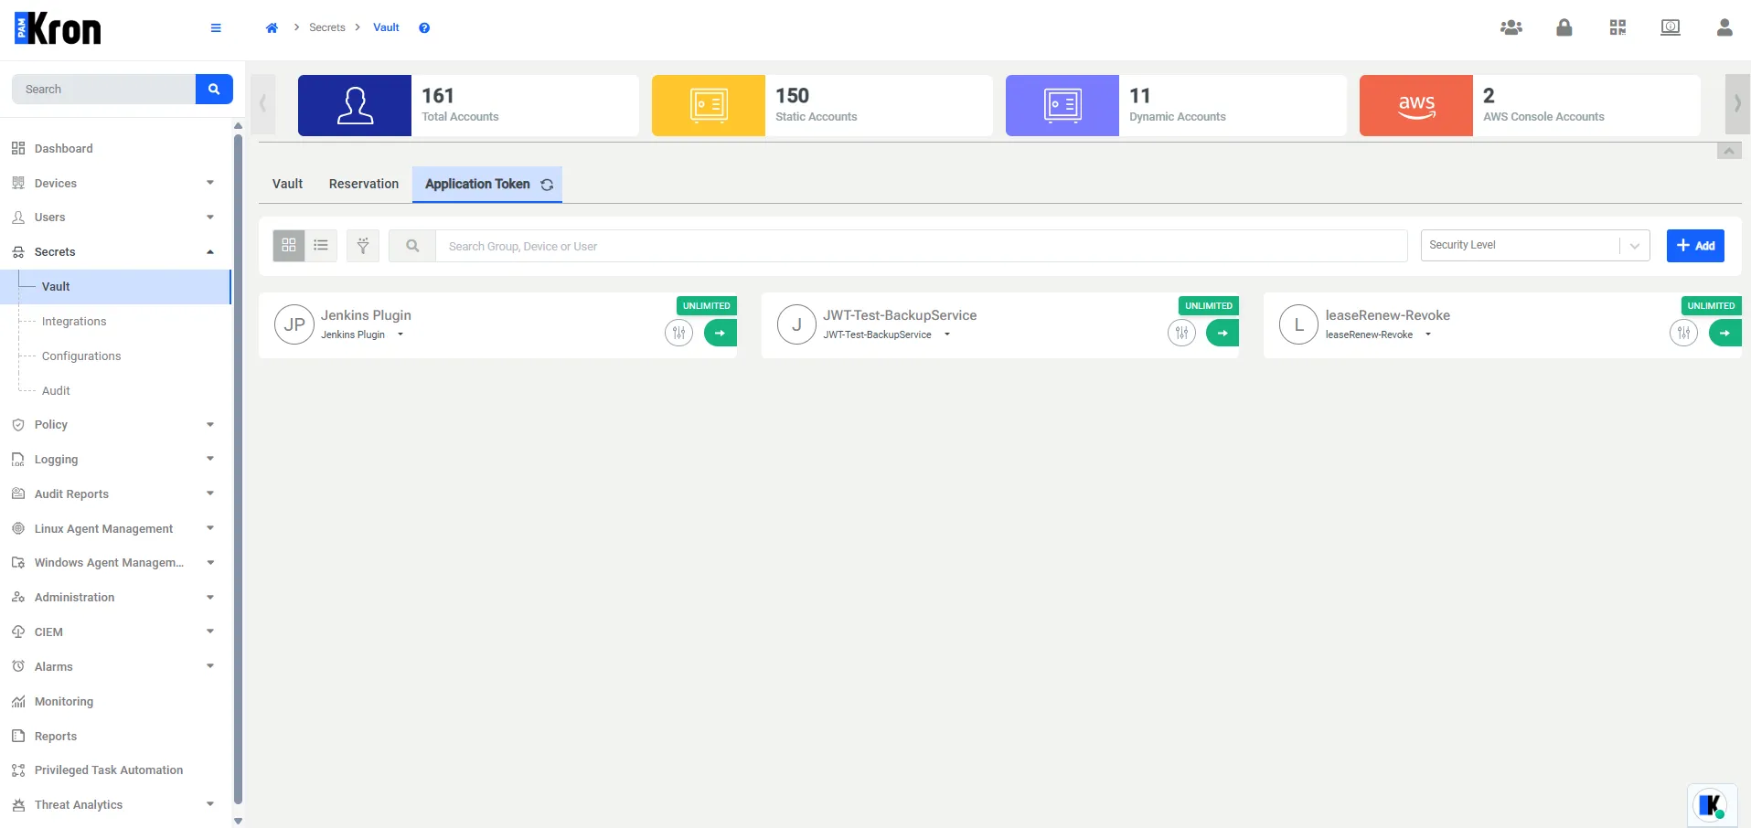The image size is (1751, 828).
Task: Click the token search magnifier icon
Action: 412,245
